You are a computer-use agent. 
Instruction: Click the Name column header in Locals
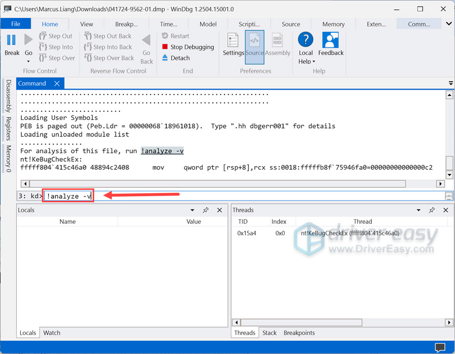point(67,222)
